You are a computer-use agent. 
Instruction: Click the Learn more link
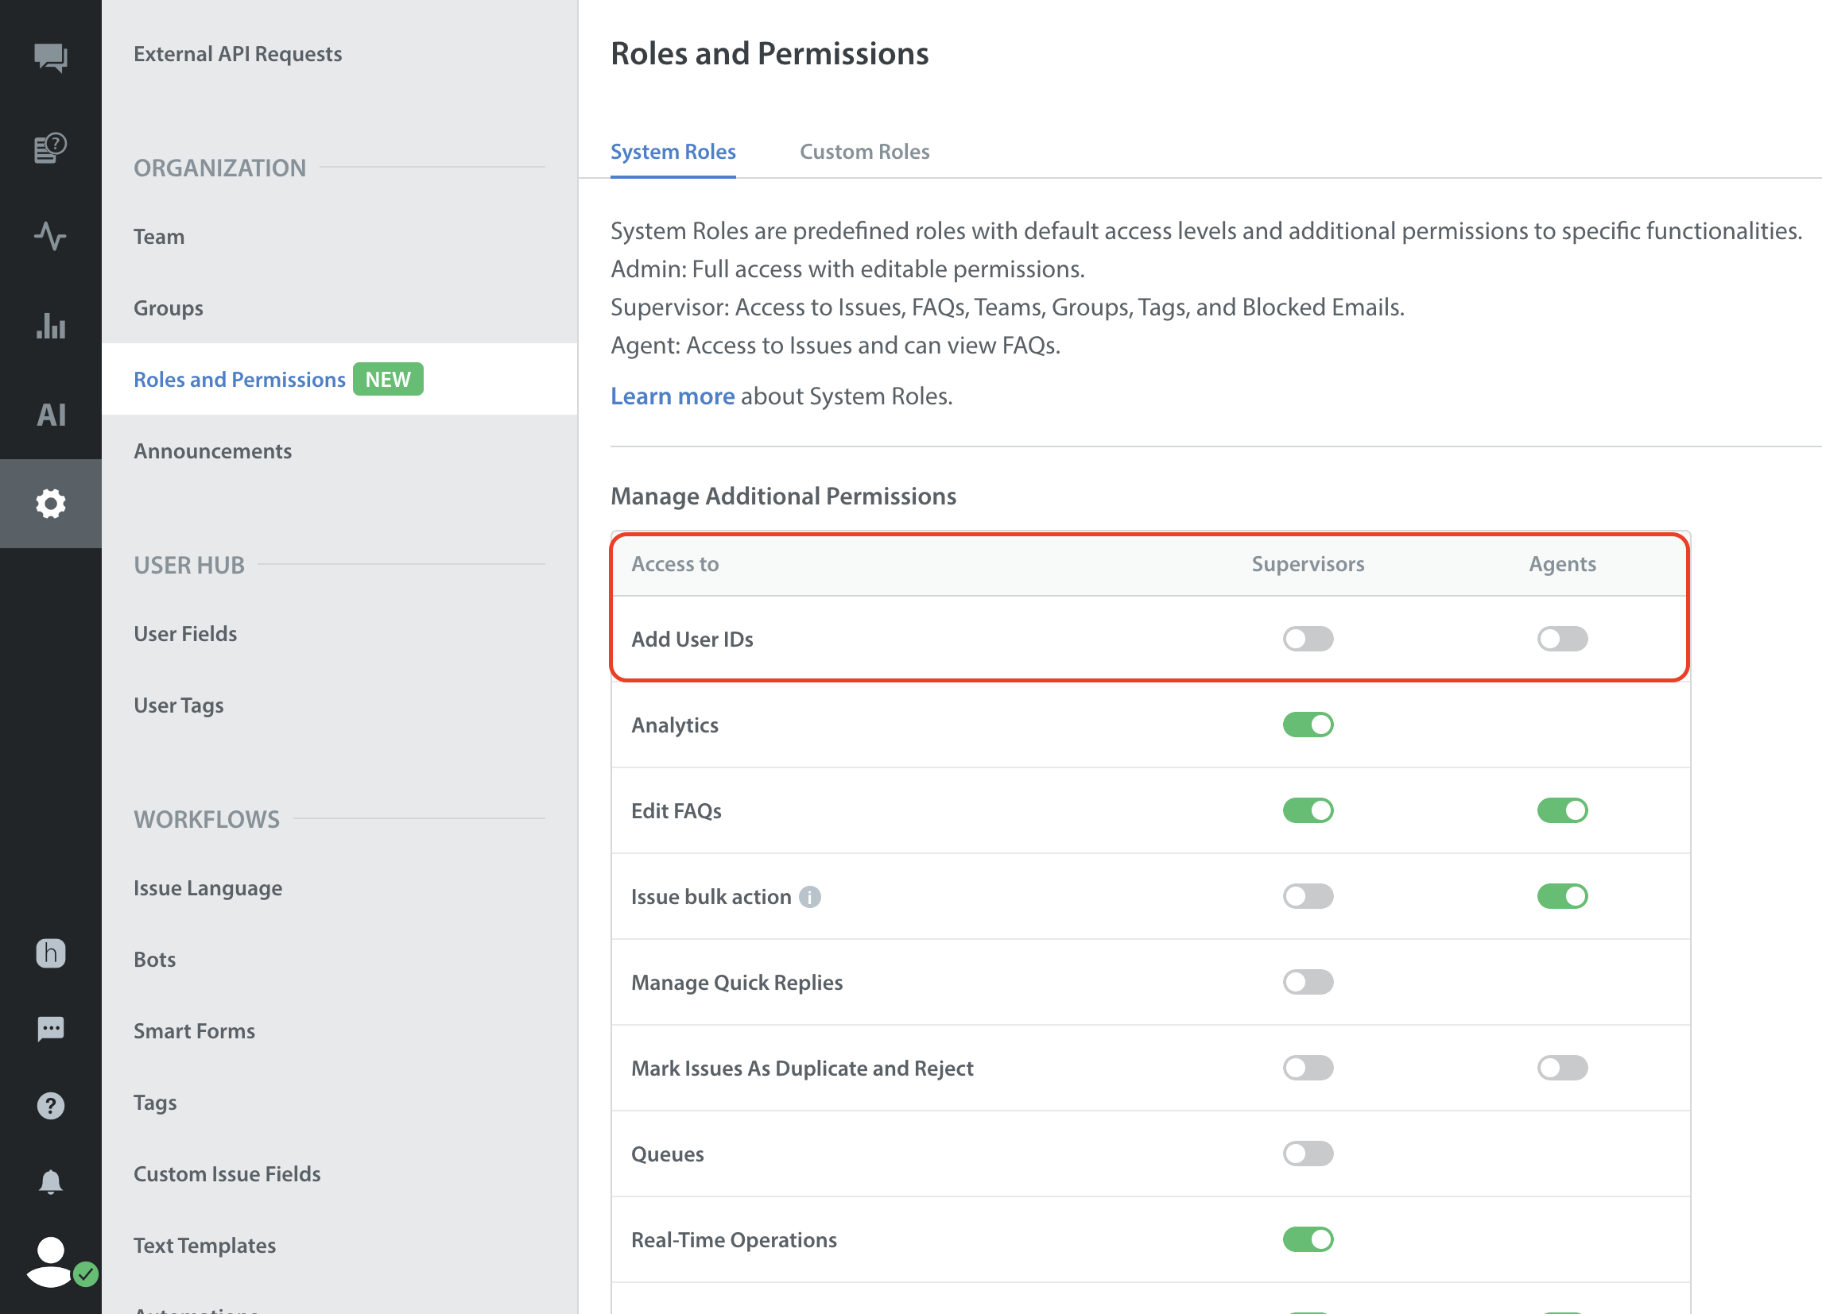[672, 396]
